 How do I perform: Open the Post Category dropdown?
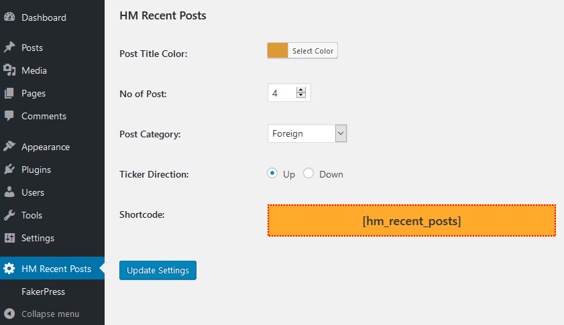307,133
